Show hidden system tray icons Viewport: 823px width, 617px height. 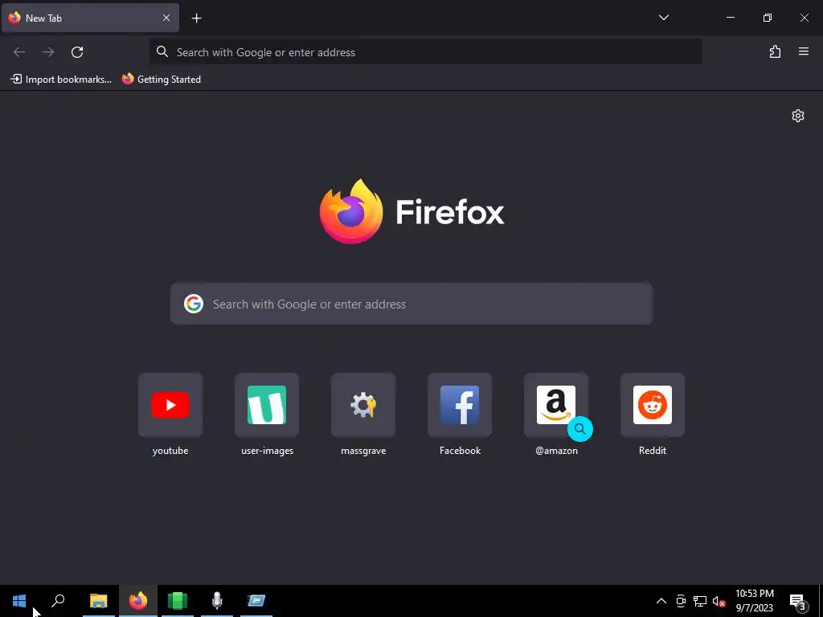[661, 601]
